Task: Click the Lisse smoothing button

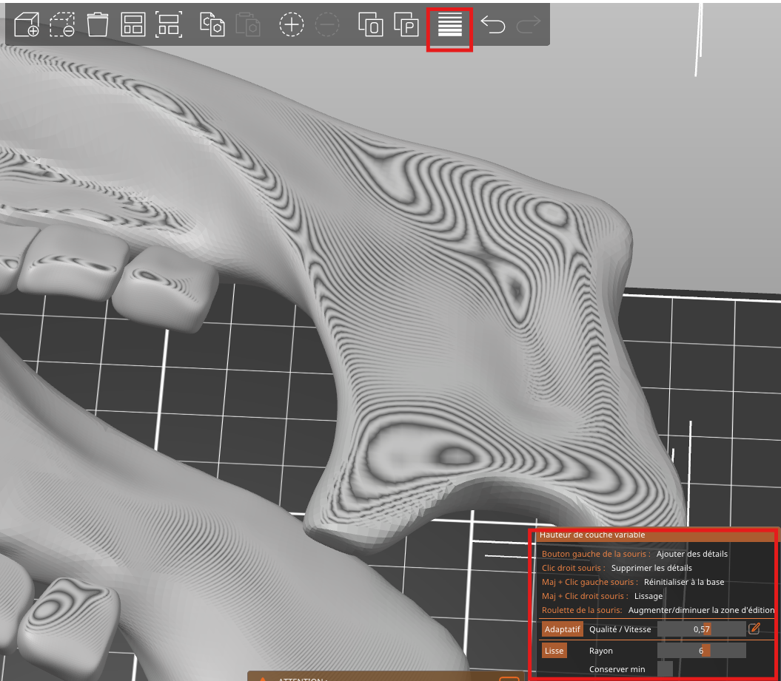Action: 554,651
